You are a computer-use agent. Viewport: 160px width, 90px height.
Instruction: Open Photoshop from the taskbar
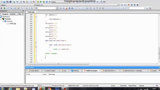[x=57, y=89]
